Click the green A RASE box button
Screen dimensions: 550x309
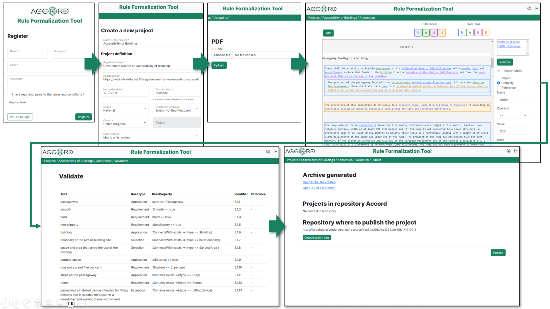click(x=426, y=33)
